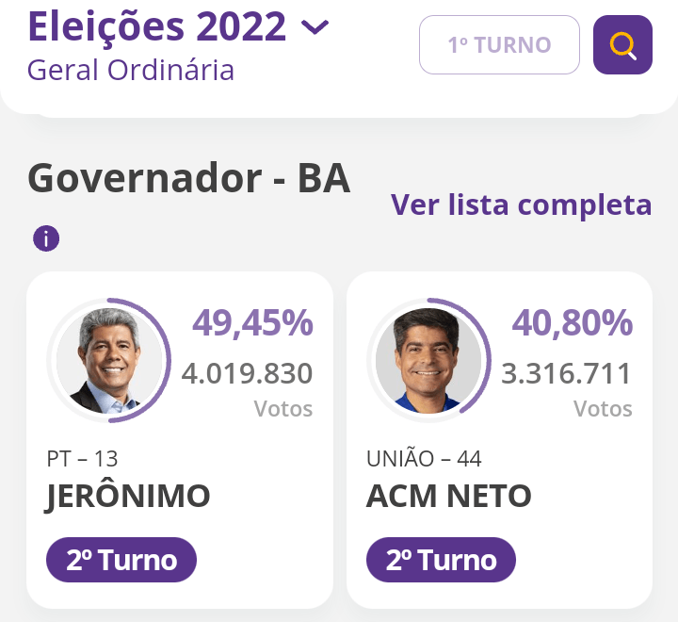This screenshot has height=622, width=678.
Task: Click the purple info icon
Action: coord(46,238)
